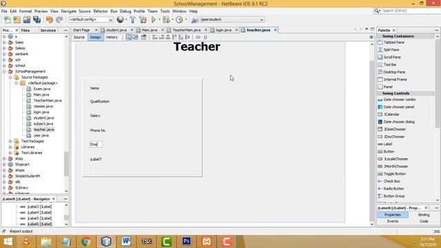Click the Open Project toolbar icon
The width and height of the screenshot is (441, 248).
tap(27, 19)
